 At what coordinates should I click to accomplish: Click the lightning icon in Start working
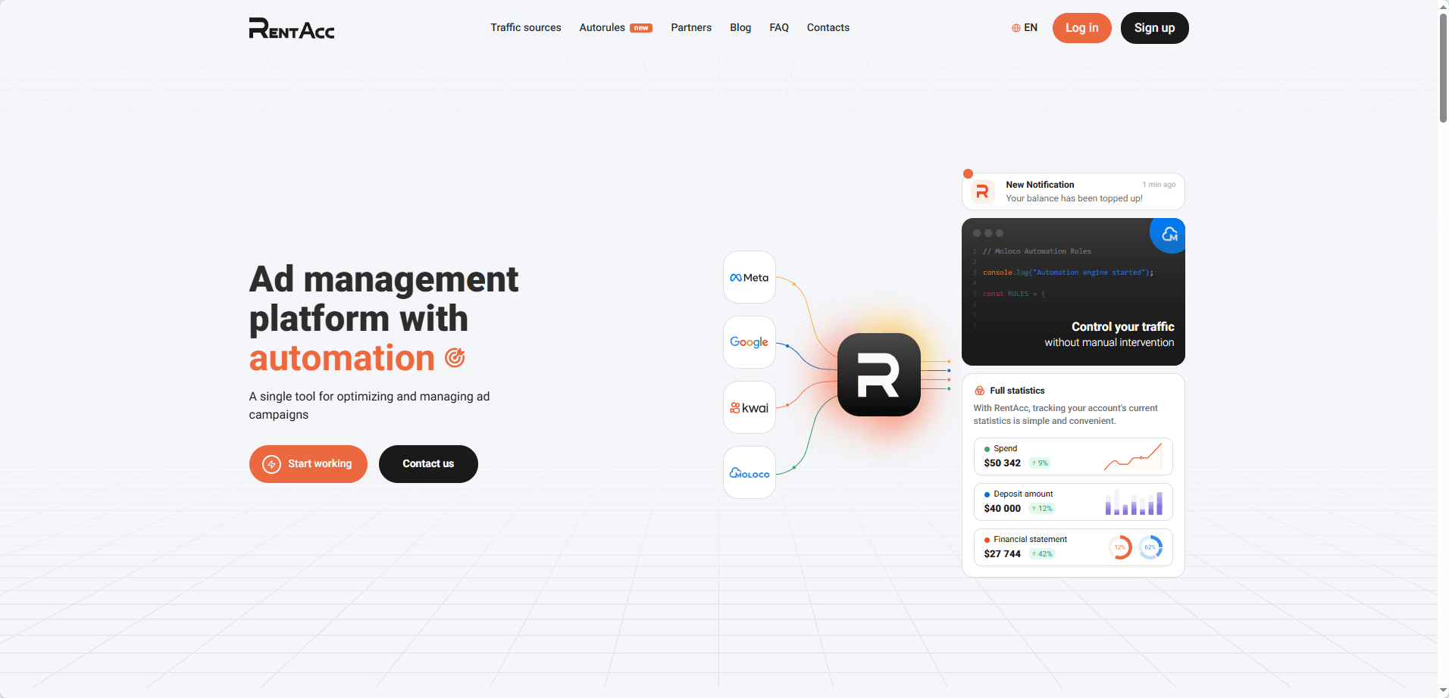click(x=271, y=464)
